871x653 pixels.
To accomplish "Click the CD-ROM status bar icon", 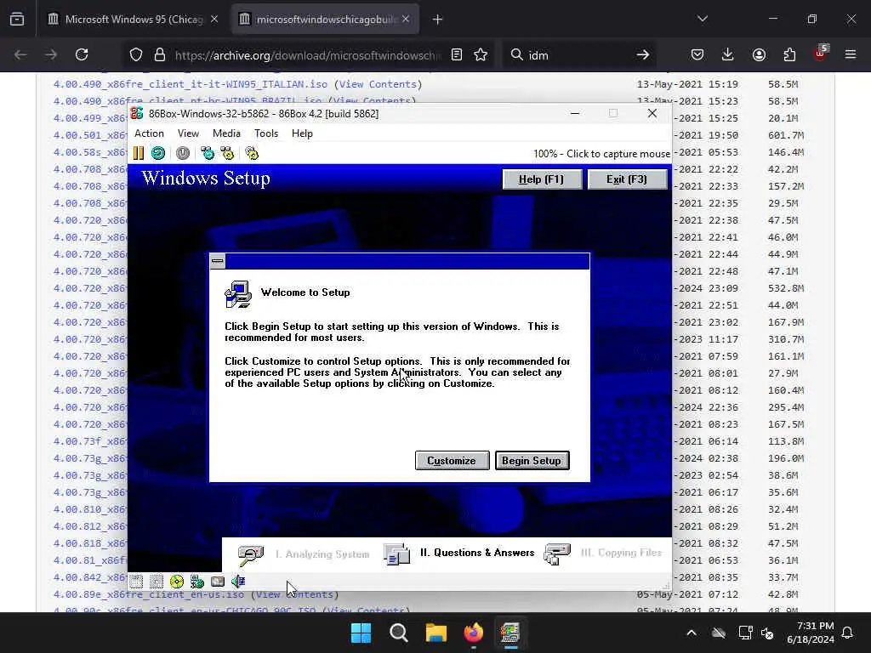I will click(x=177, y=582).
